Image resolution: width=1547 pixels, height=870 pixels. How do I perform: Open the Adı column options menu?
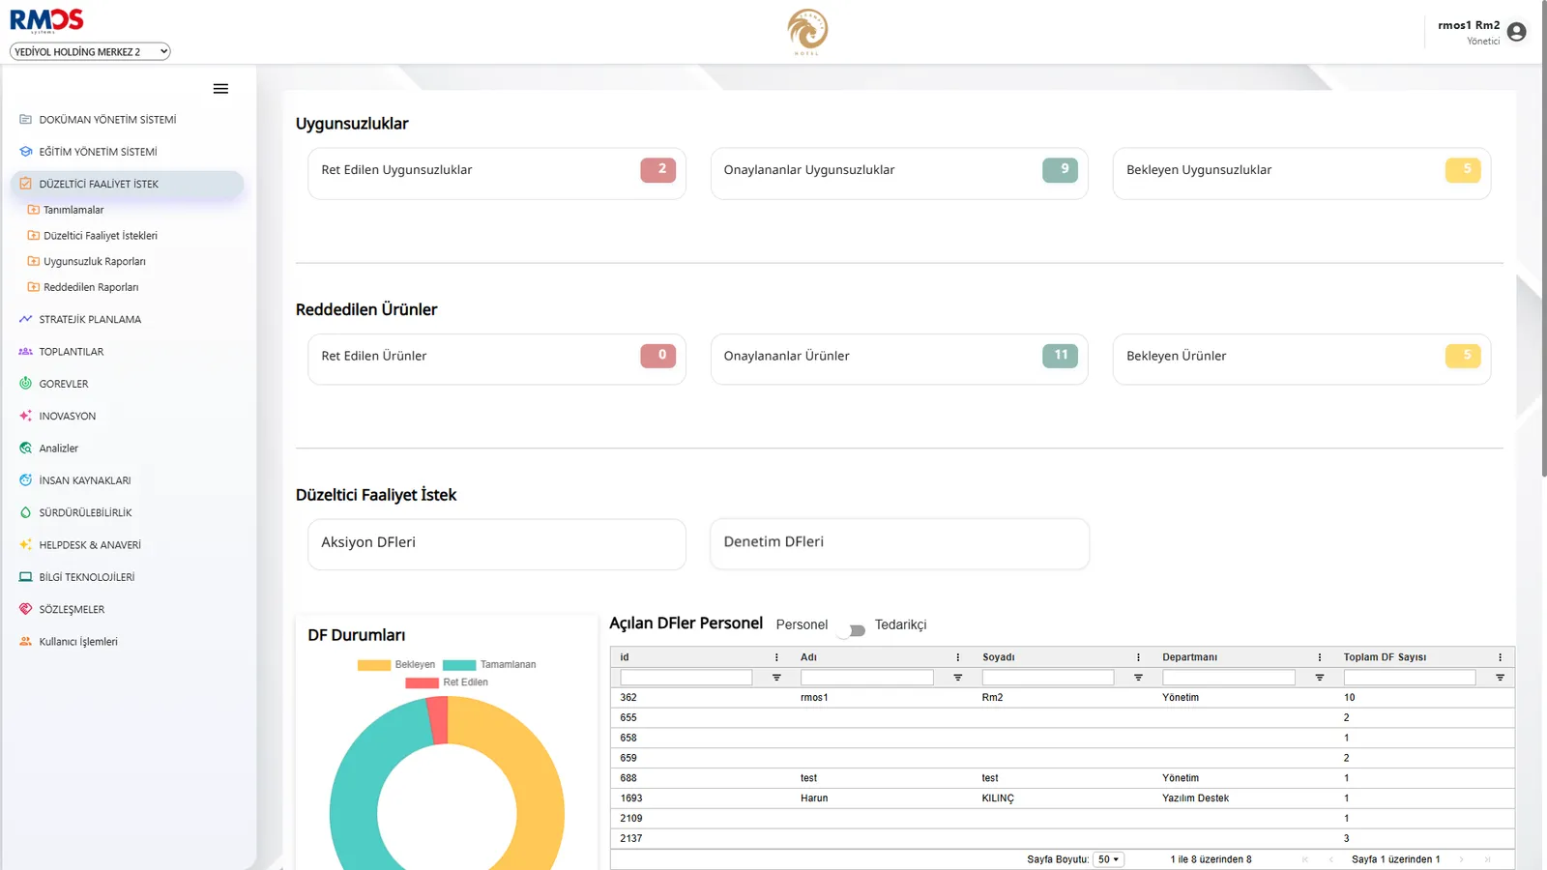[958, 657]
